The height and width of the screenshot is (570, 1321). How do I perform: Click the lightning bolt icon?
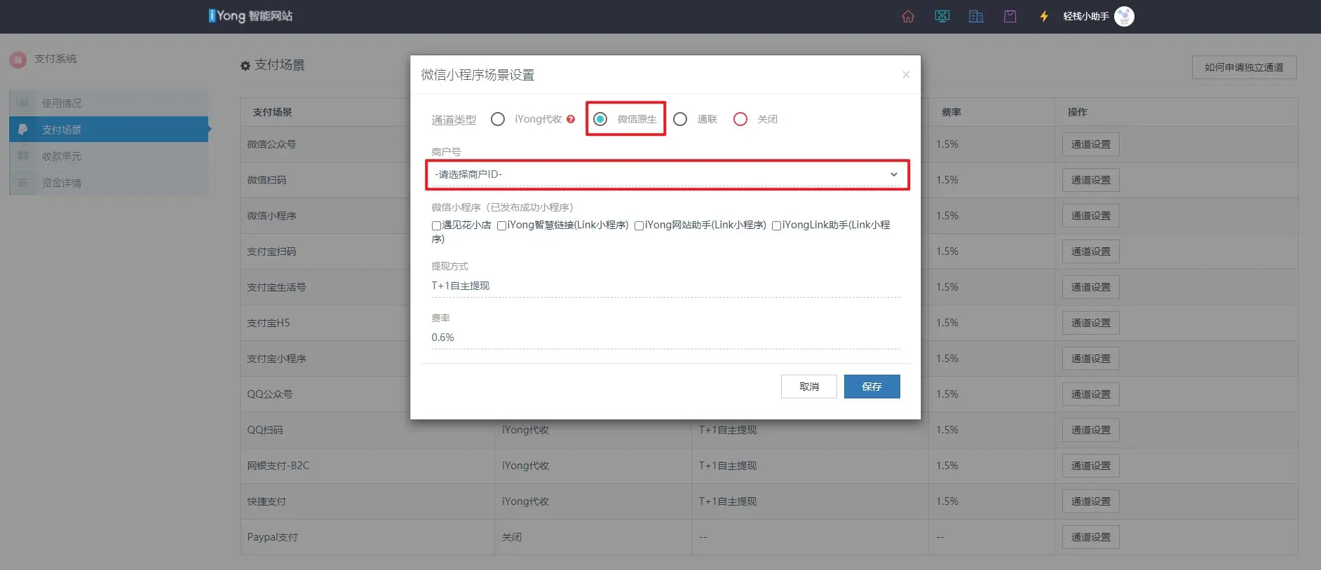[1044, 16]
